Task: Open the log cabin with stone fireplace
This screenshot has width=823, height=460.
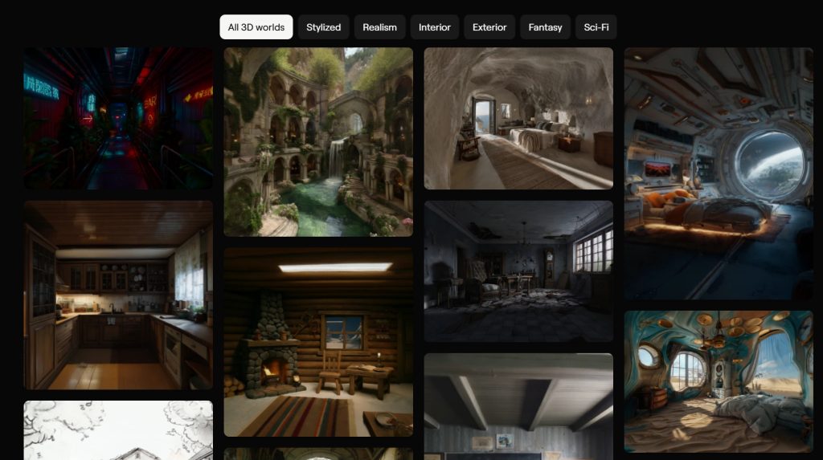Action: 318,341
